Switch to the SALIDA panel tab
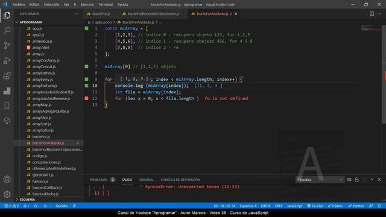 (x=127, y=180)
